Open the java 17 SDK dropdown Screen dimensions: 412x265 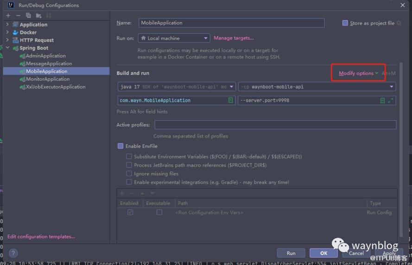[x=176, y=87]
